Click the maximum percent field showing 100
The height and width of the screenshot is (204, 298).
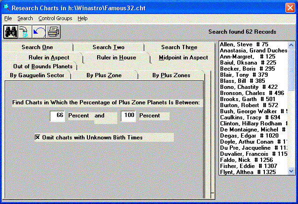pyautogui.click(x=128, y=116)
